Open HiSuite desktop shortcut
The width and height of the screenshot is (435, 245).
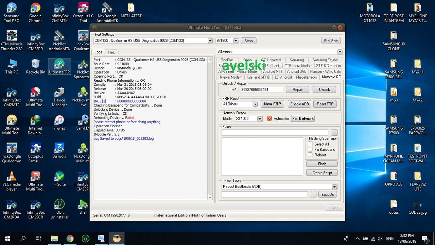click(59, 179)
